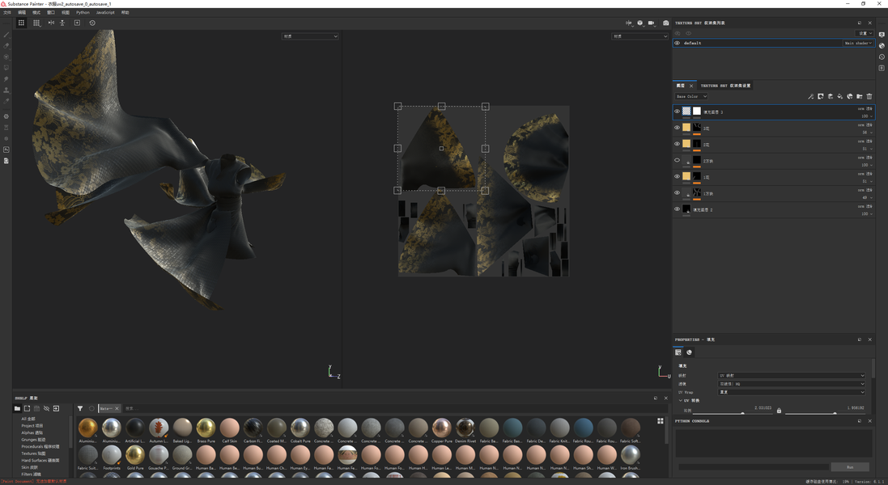This screenshot has width=888, height=485.
Task: Open the Python menu
Action: pyautogui.click(x=83, y=12)
